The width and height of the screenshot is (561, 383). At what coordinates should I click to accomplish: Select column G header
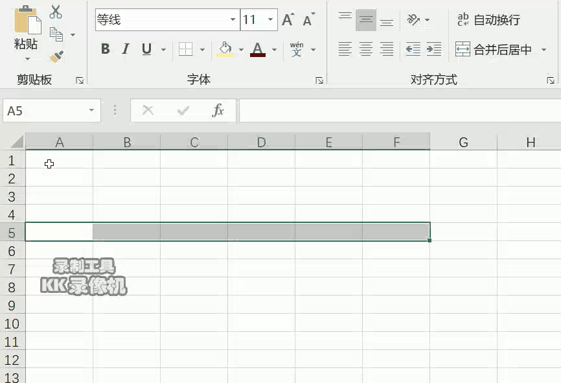pos(463,142)
